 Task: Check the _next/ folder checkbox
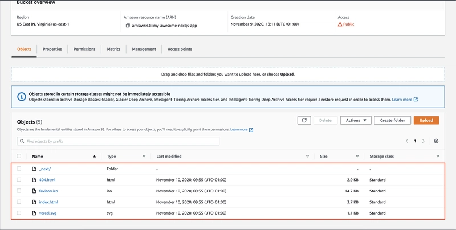click(19, 169)
